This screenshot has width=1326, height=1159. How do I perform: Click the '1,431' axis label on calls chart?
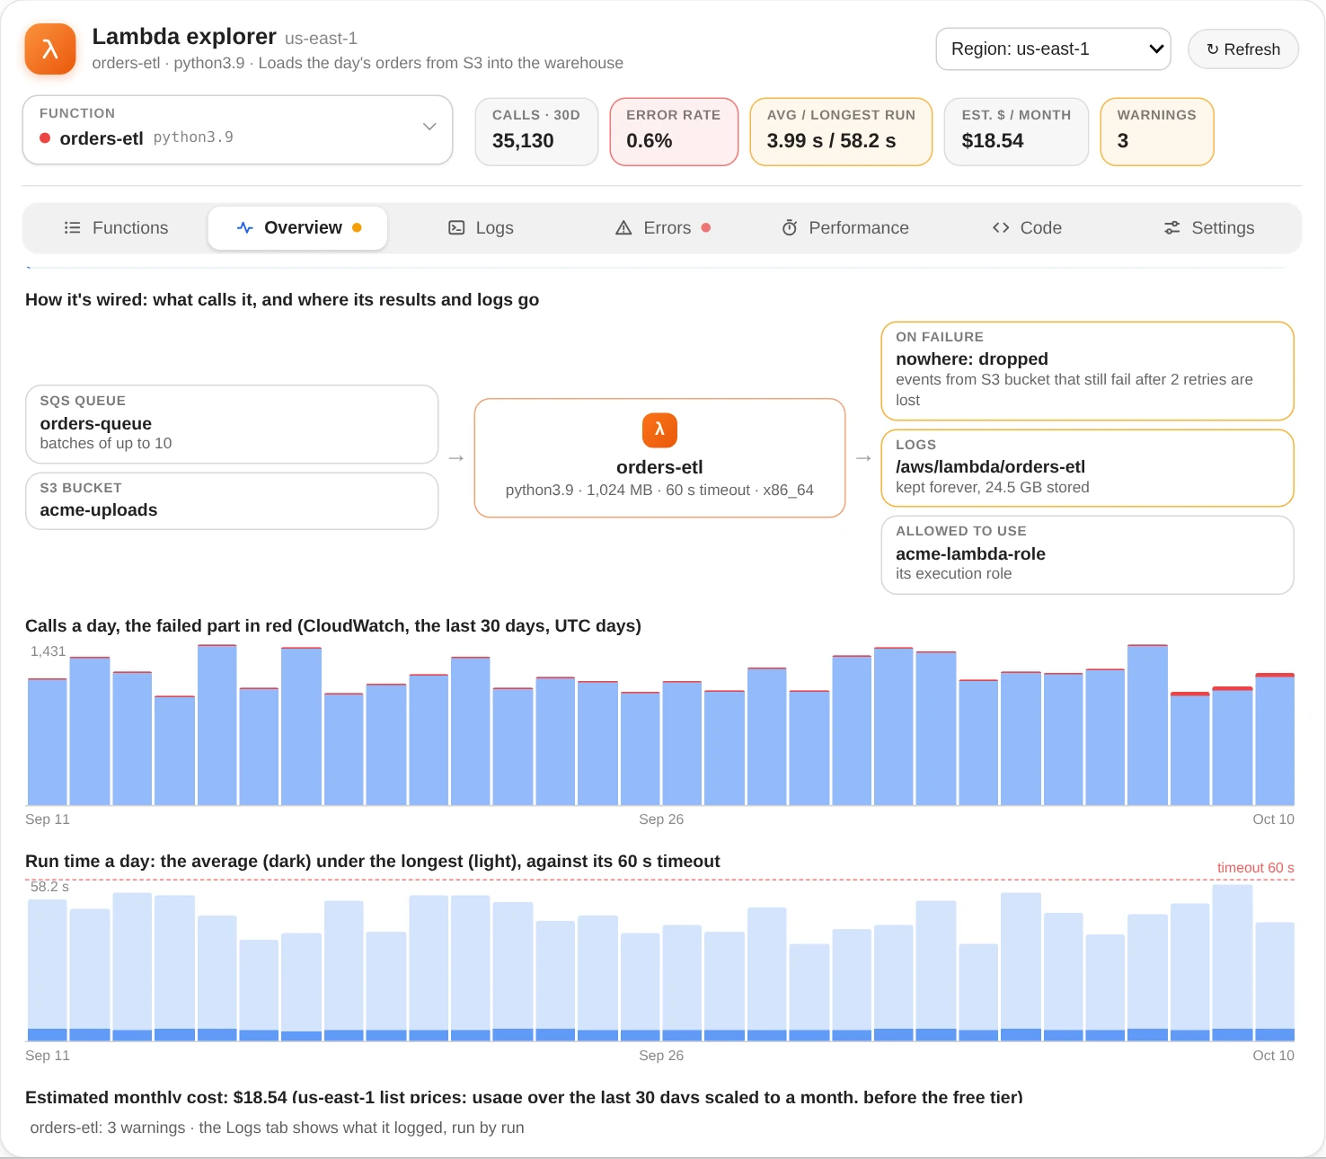(x=48, y=651)
